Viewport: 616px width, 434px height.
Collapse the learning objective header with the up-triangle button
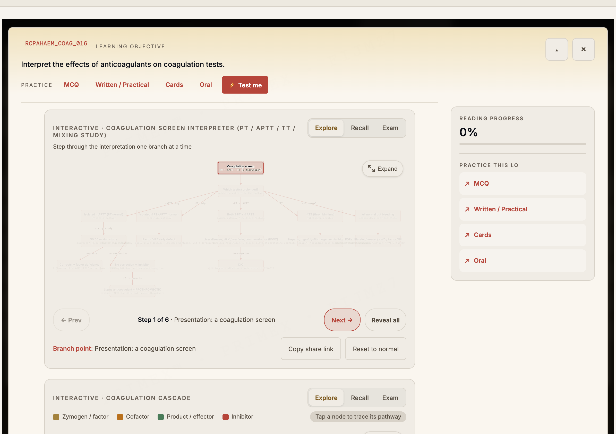click(x=557, y=49)
